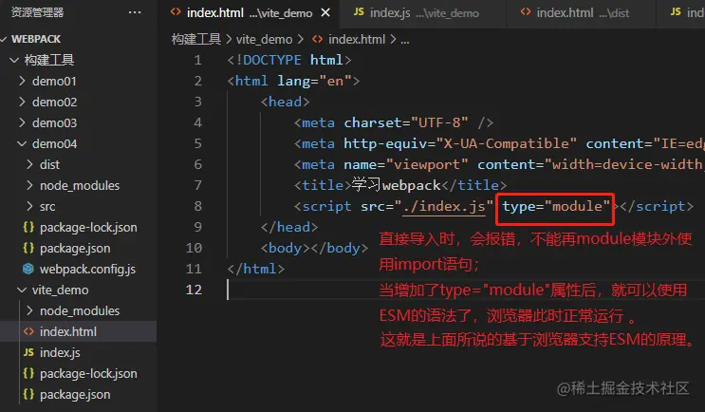
Task: Expand the demo01 folder chevron
Action: tap(22, 81)
